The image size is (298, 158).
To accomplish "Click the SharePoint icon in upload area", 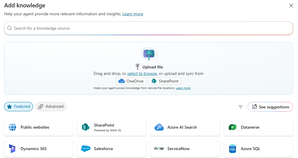I will (x=154, y=81).
